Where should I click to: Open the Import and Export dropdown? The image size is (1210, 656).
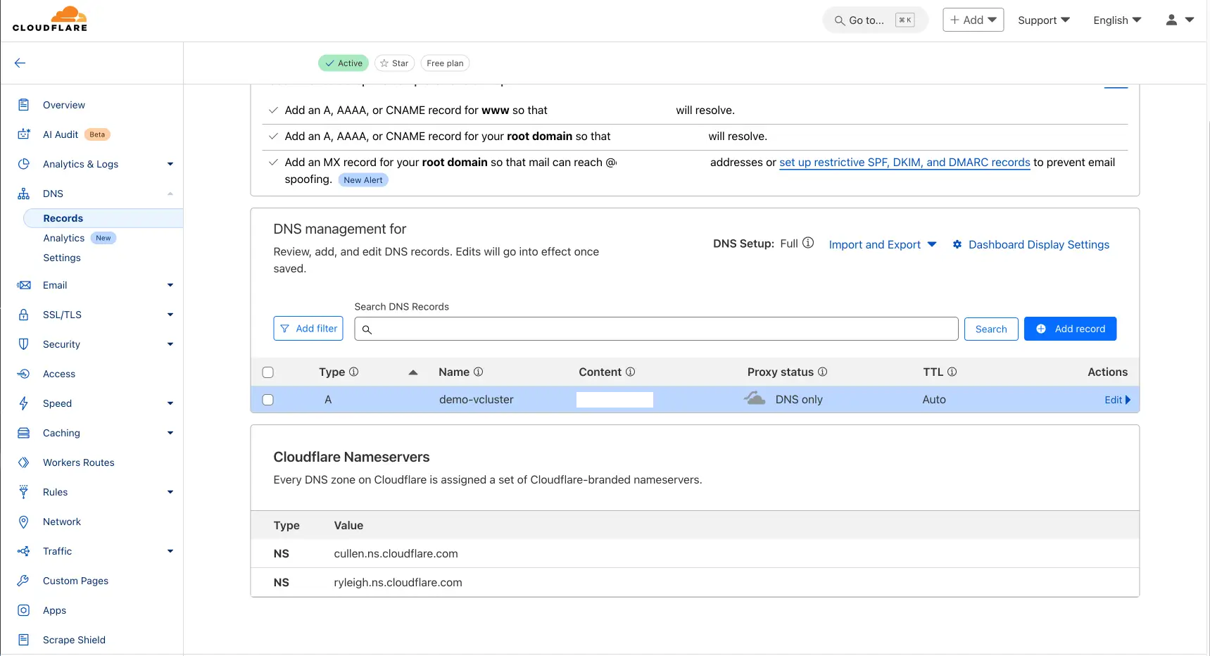click(x=882, y=244)
